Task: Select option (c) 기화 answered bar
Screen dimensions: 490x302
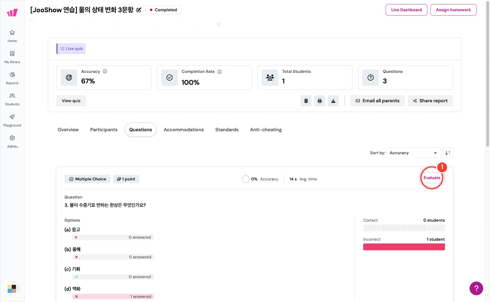Action: (113, 277)
